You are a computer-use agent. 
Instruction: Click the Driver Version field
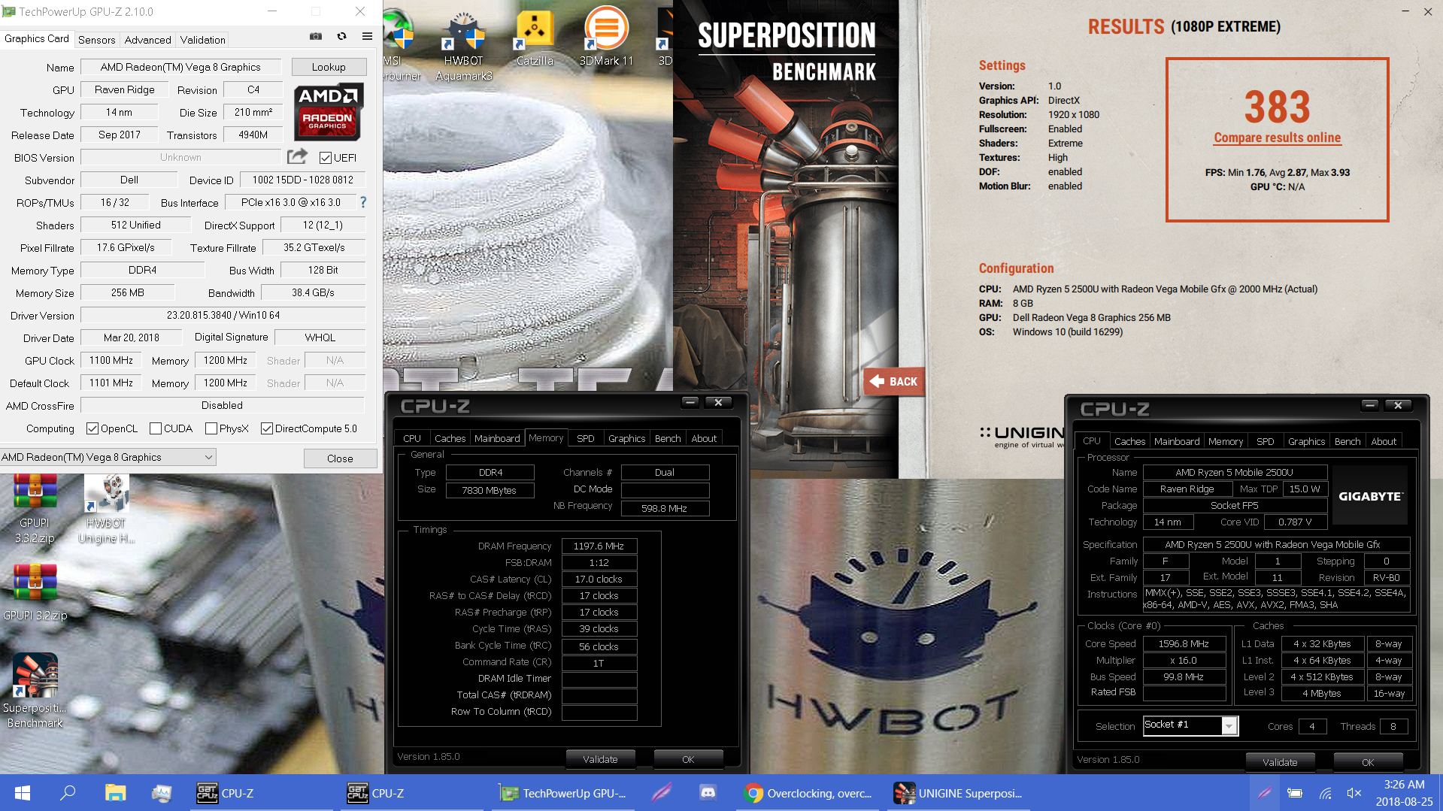(x=223, y=315)
